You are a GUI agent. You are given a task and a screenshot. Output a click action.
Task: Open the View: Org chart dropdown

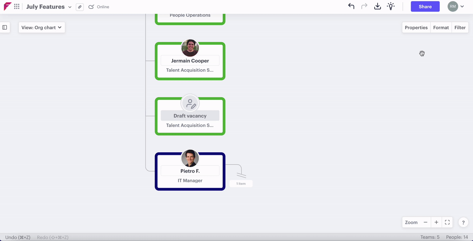pos(41,27)
